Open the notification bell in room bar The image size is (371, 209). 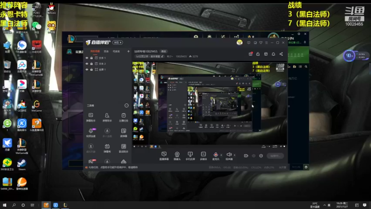pos(273,54)
